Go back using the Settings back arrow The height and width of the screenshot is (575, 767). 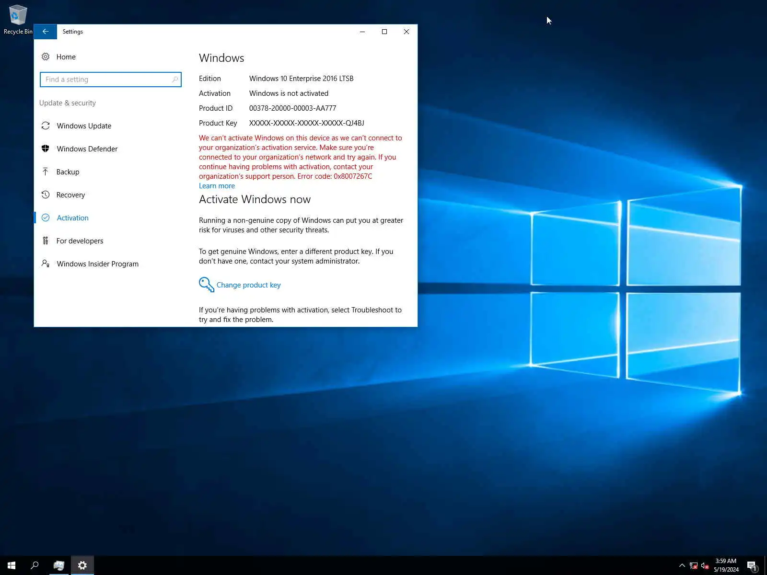[46, 32]
